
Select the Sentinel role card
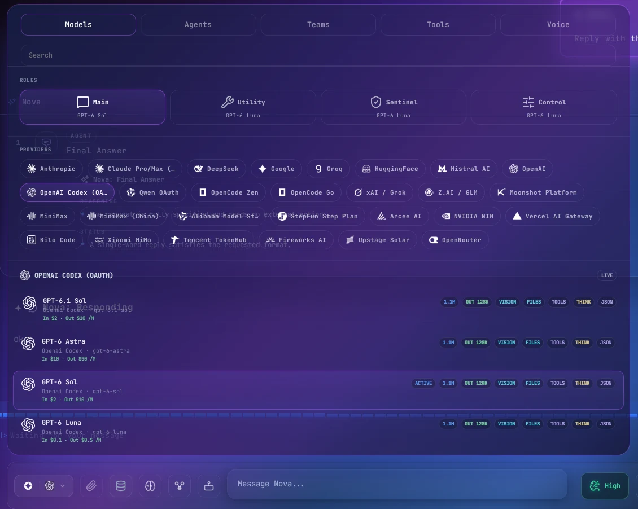click(394, 107)
